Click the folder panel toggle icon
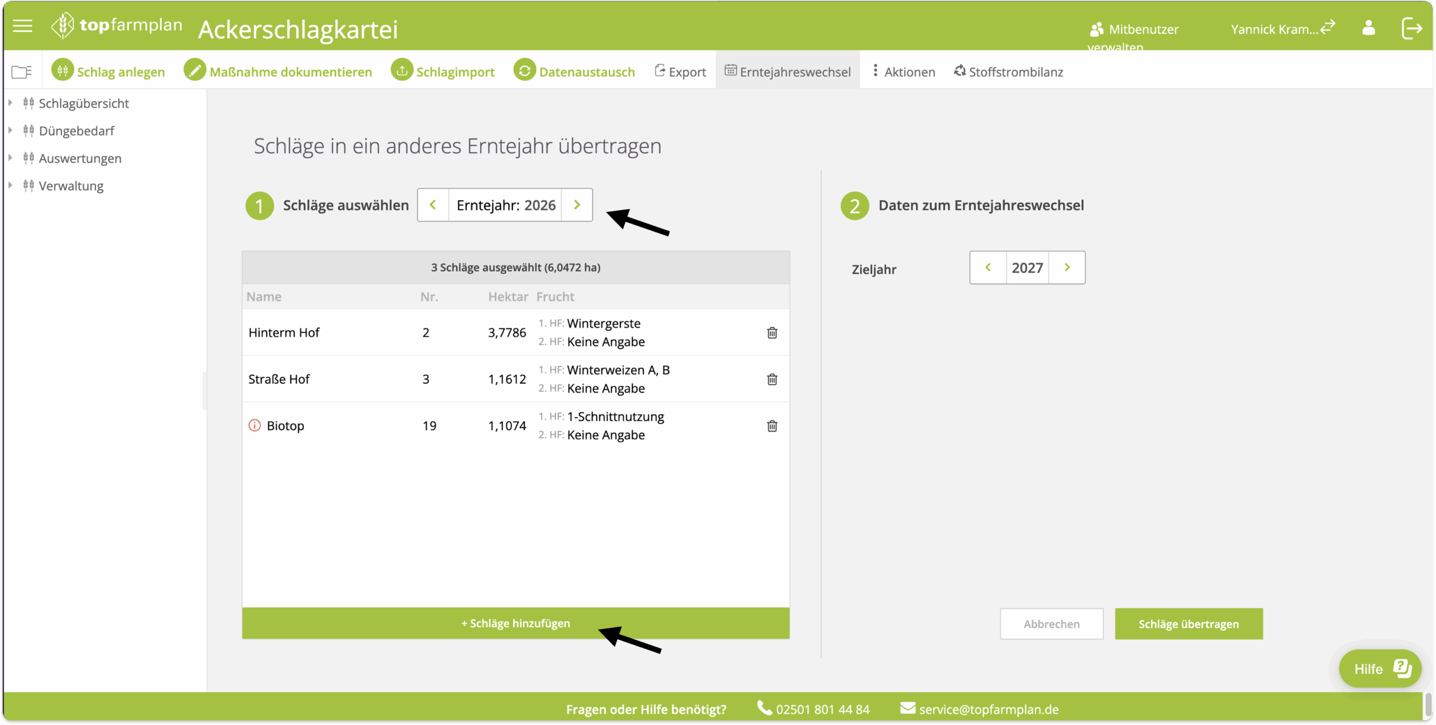 (x=21, y=72)
